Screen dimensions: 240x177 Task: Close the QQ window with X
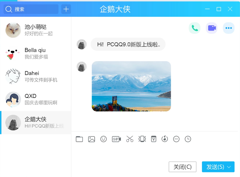(x=230, y=9)
